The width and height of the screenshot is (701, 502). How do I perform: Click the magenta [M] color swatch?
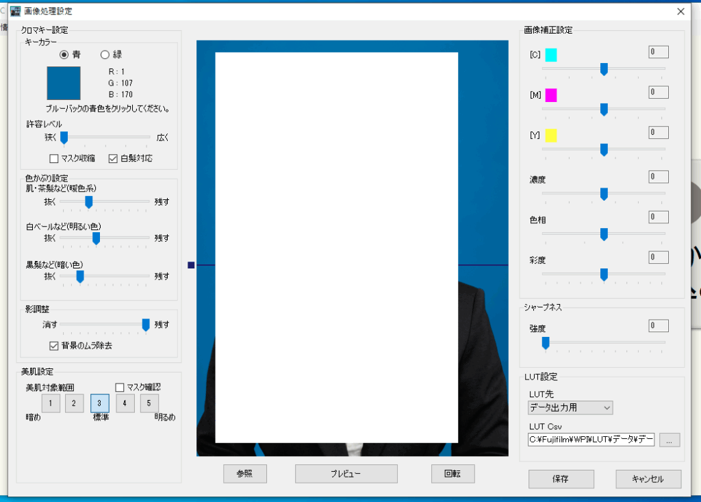point(550,95)
